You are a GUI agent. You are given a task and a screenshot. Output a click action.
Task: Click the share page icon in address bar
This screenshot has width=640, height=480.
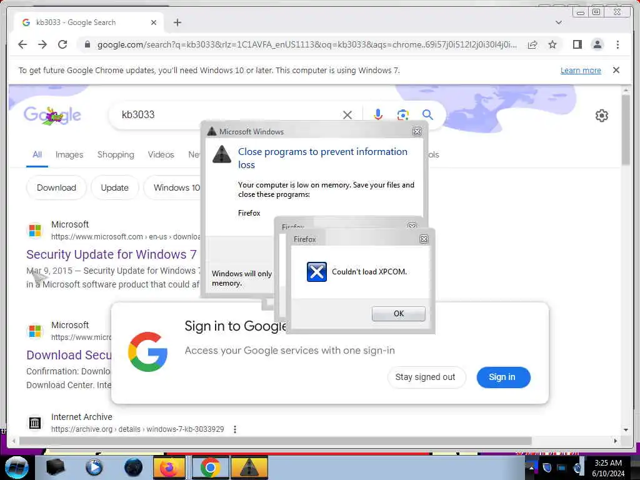pyautogui.click(x=532, y=44)
